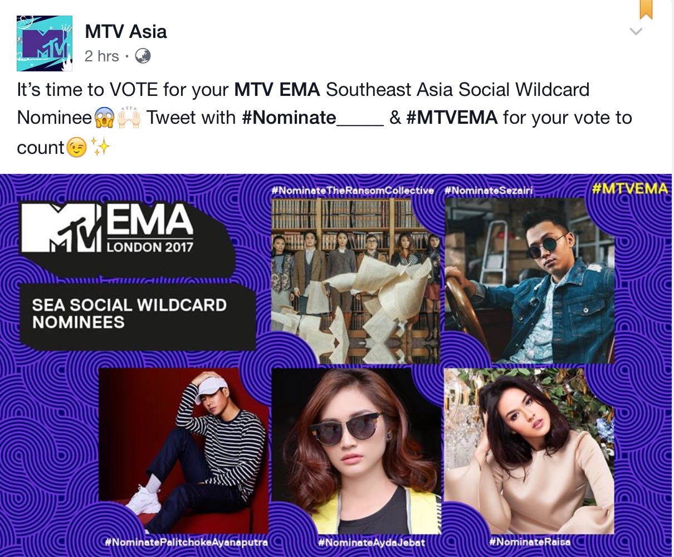This screenshot has height=557, width=674.
Task: Select the Raisa photo
Action: (x=530, y=449)
